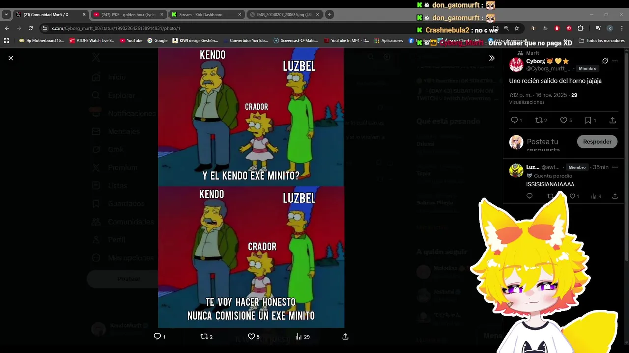Viewport: 629px width, 353px height.
Task: Click the zoom magnifier icon in address bar
Action: pyautogui.click(x=506, y=28)
